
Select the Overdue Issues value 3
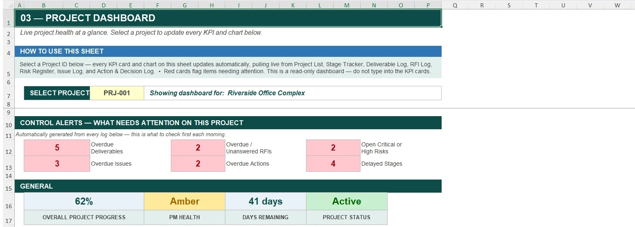(57, 164)
